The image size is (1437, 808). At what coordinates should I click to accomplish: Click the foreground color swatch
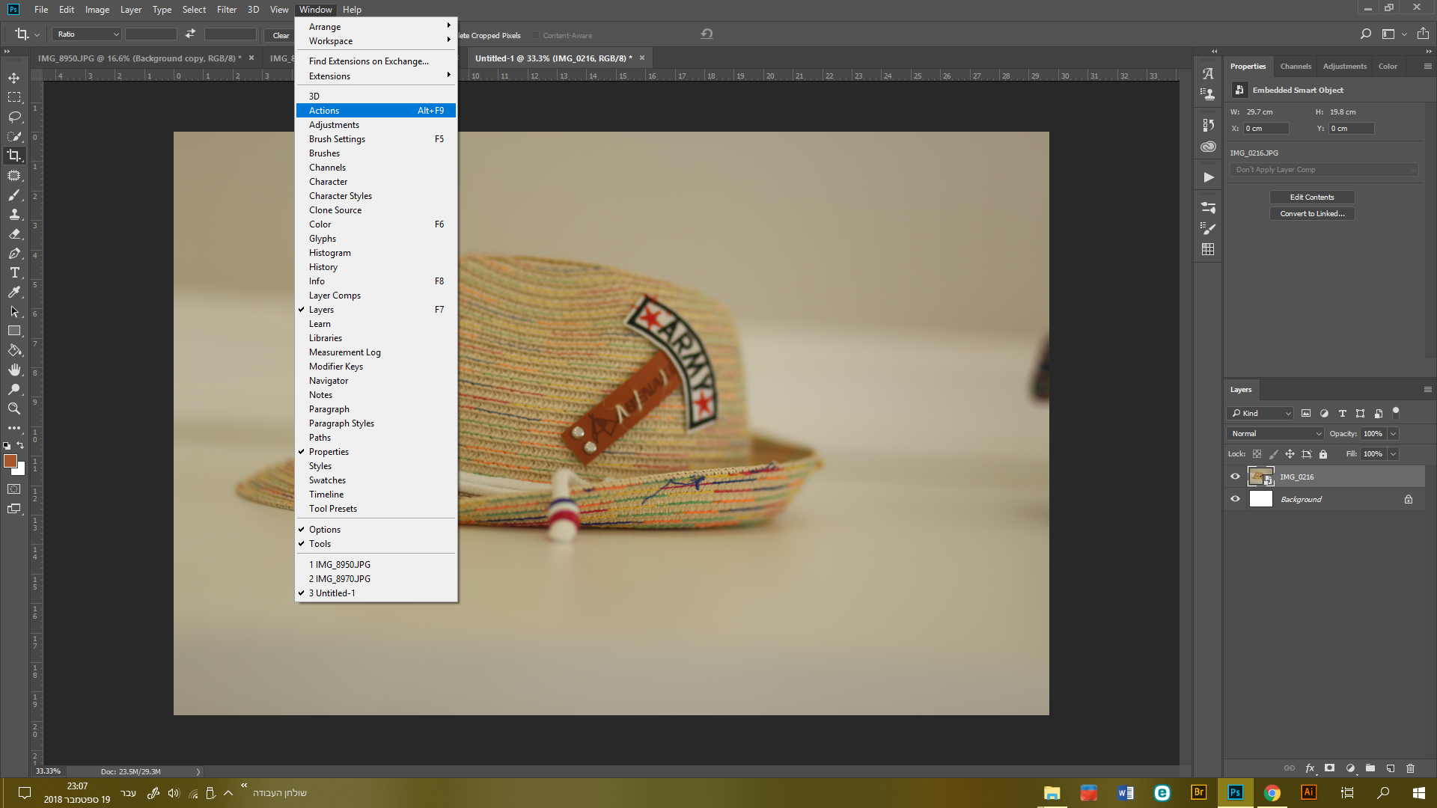10,461
